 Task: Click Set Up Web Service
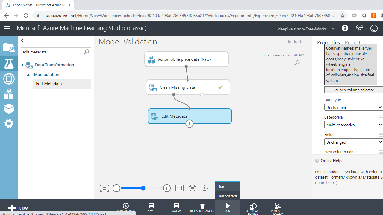pos(253,208)
